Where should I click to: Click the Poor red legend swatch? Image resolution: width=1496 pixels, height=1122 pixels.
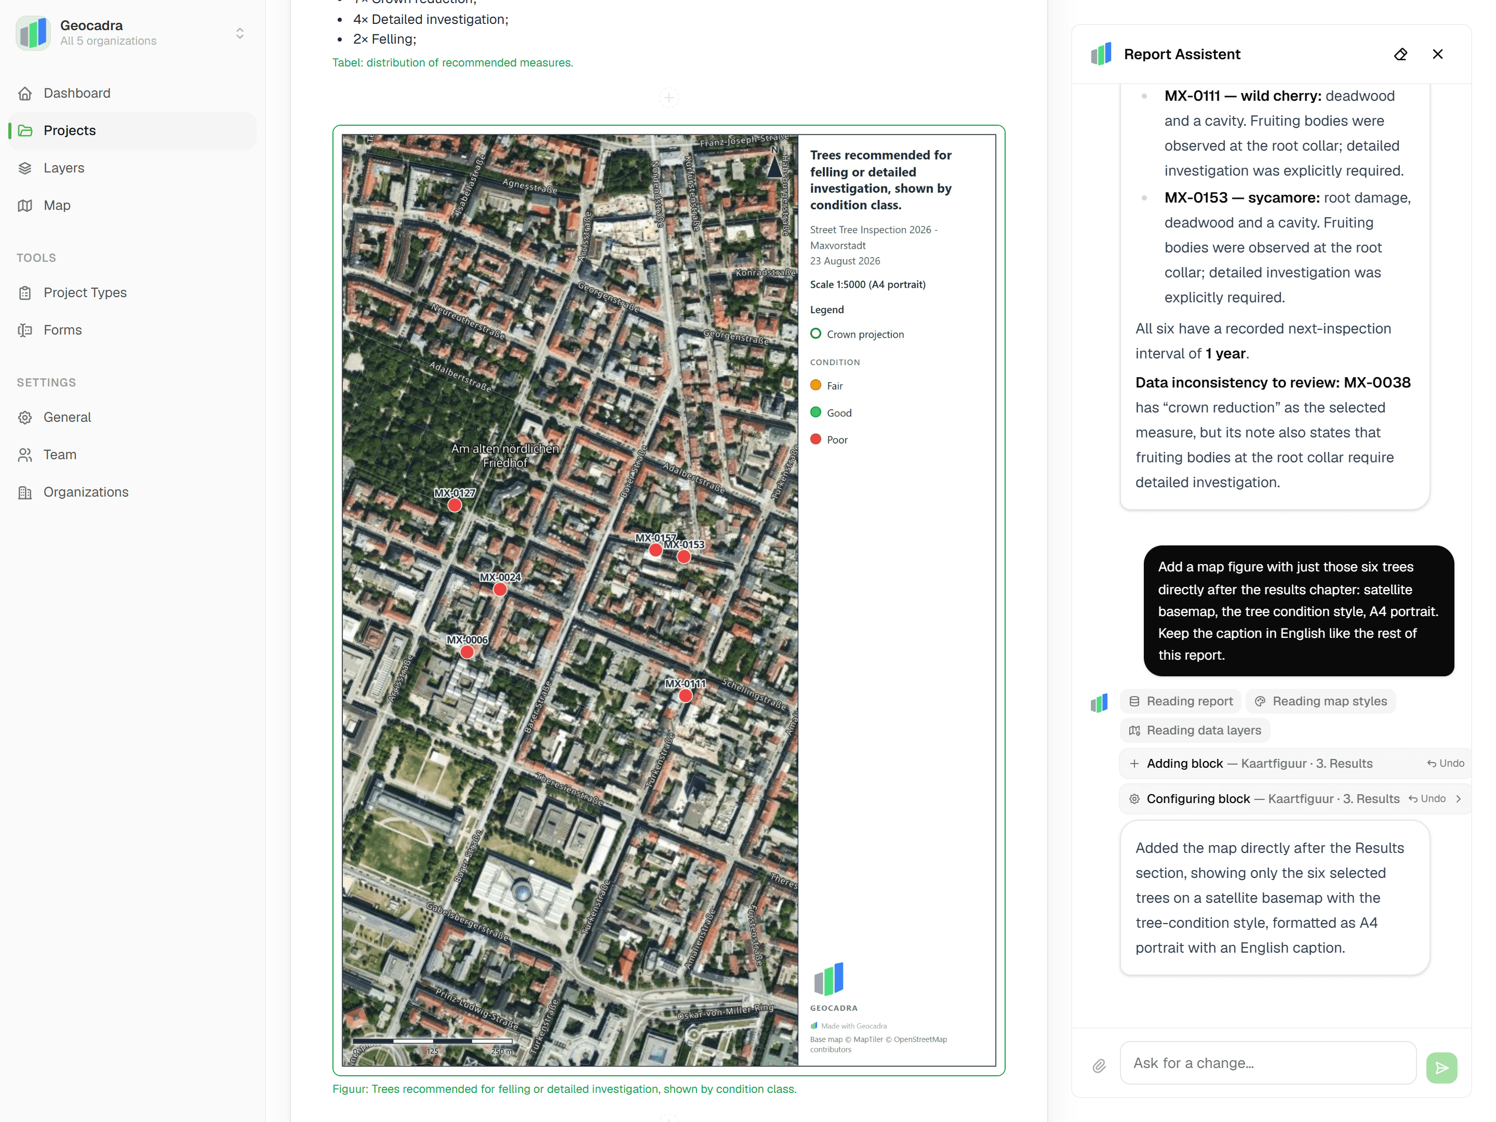coord(816,439)
